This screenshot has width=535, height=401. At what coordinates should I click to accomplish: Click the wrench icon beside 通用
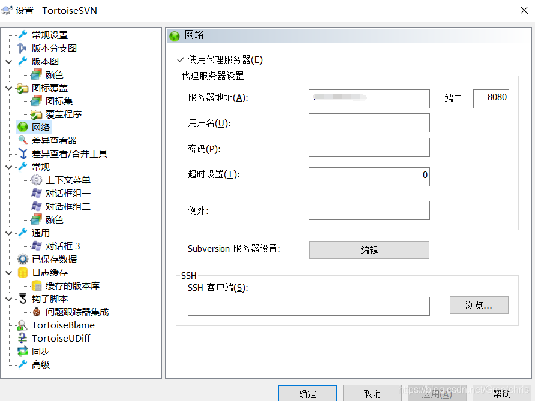coord(23,233)
